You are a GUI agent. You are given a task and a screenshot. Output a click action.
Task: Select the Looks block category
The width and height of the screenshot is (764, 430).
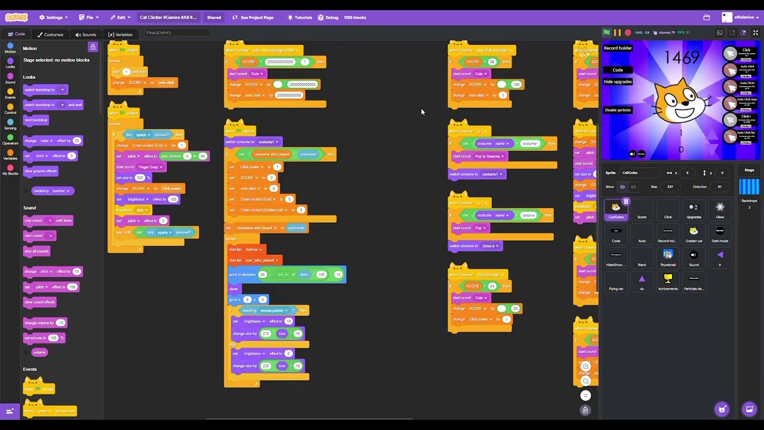click(10, 63)
